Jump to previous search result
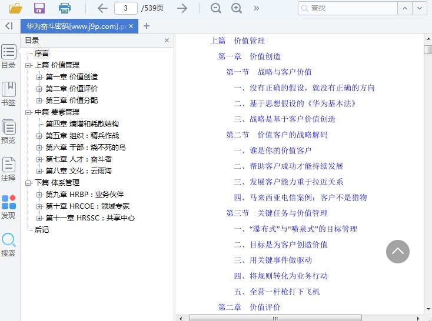The height and width of the screenshot is (321, 432). point(405,8)
